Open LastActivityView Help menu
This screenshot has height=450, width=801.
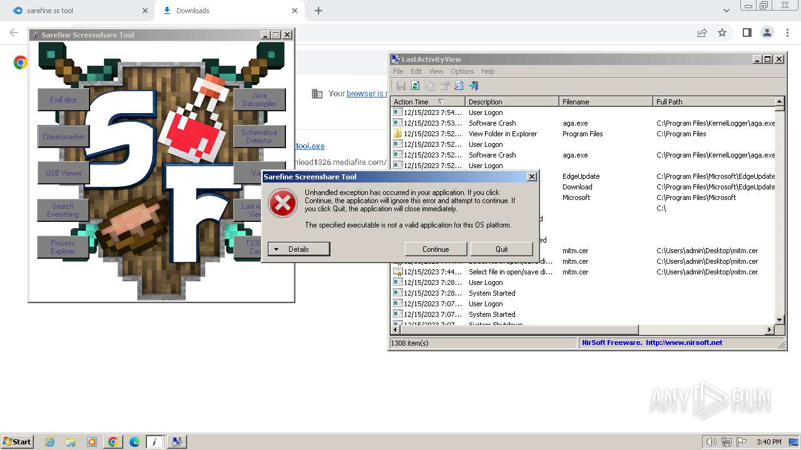coord(488,71)
